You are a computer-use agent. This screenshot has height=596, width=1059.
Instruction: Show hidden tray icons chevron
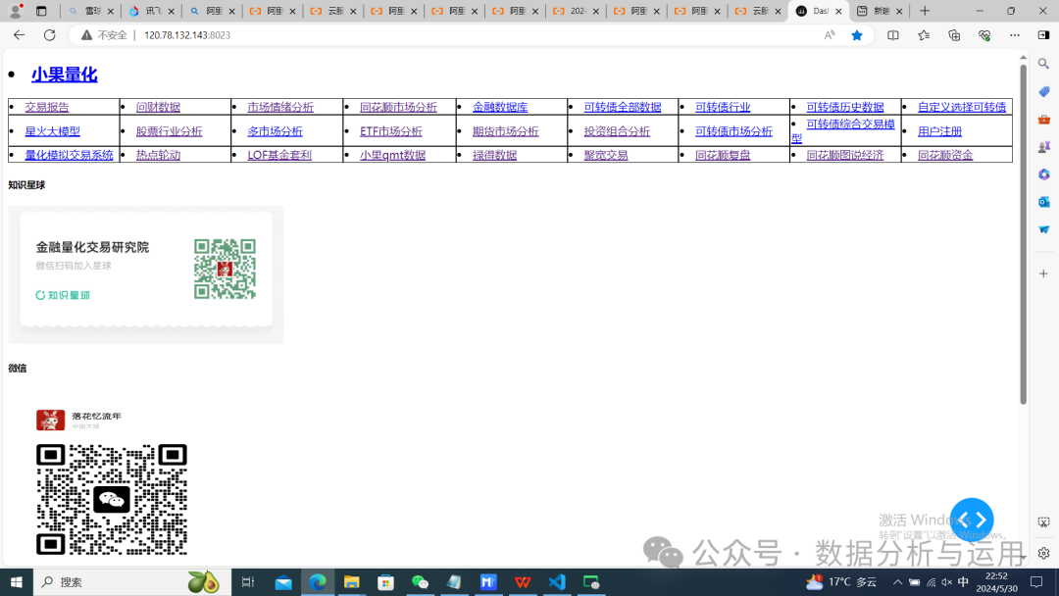(897, 582)
